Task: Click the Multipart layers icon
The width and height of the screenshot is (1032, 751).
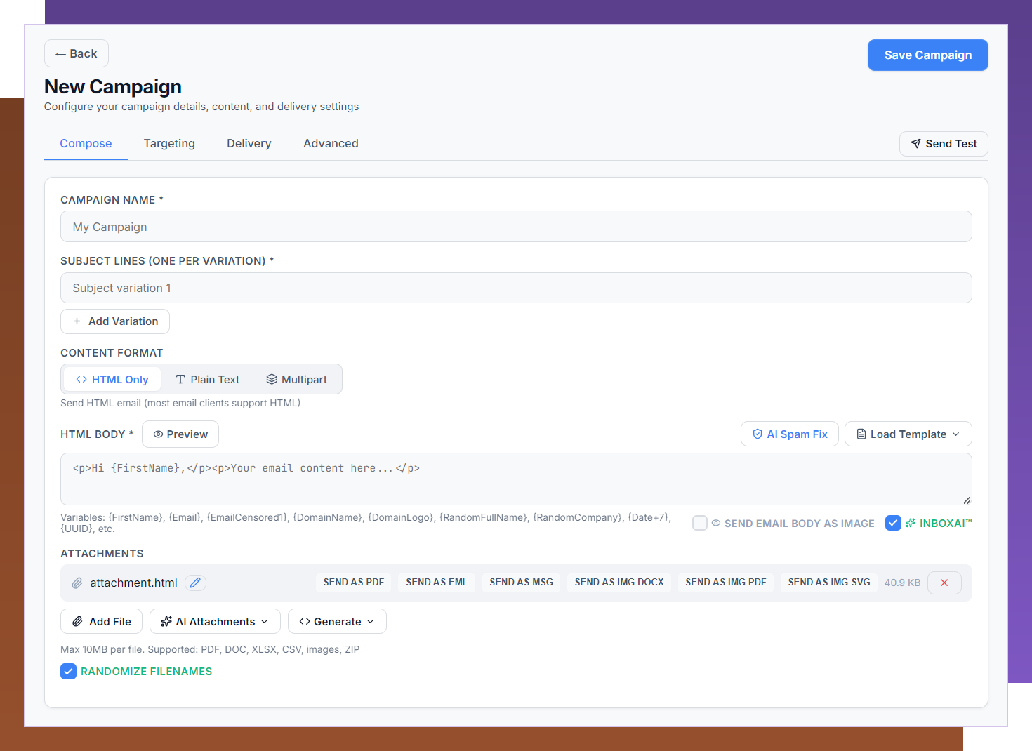Action: pyautogui.click(x=273, y=379)
